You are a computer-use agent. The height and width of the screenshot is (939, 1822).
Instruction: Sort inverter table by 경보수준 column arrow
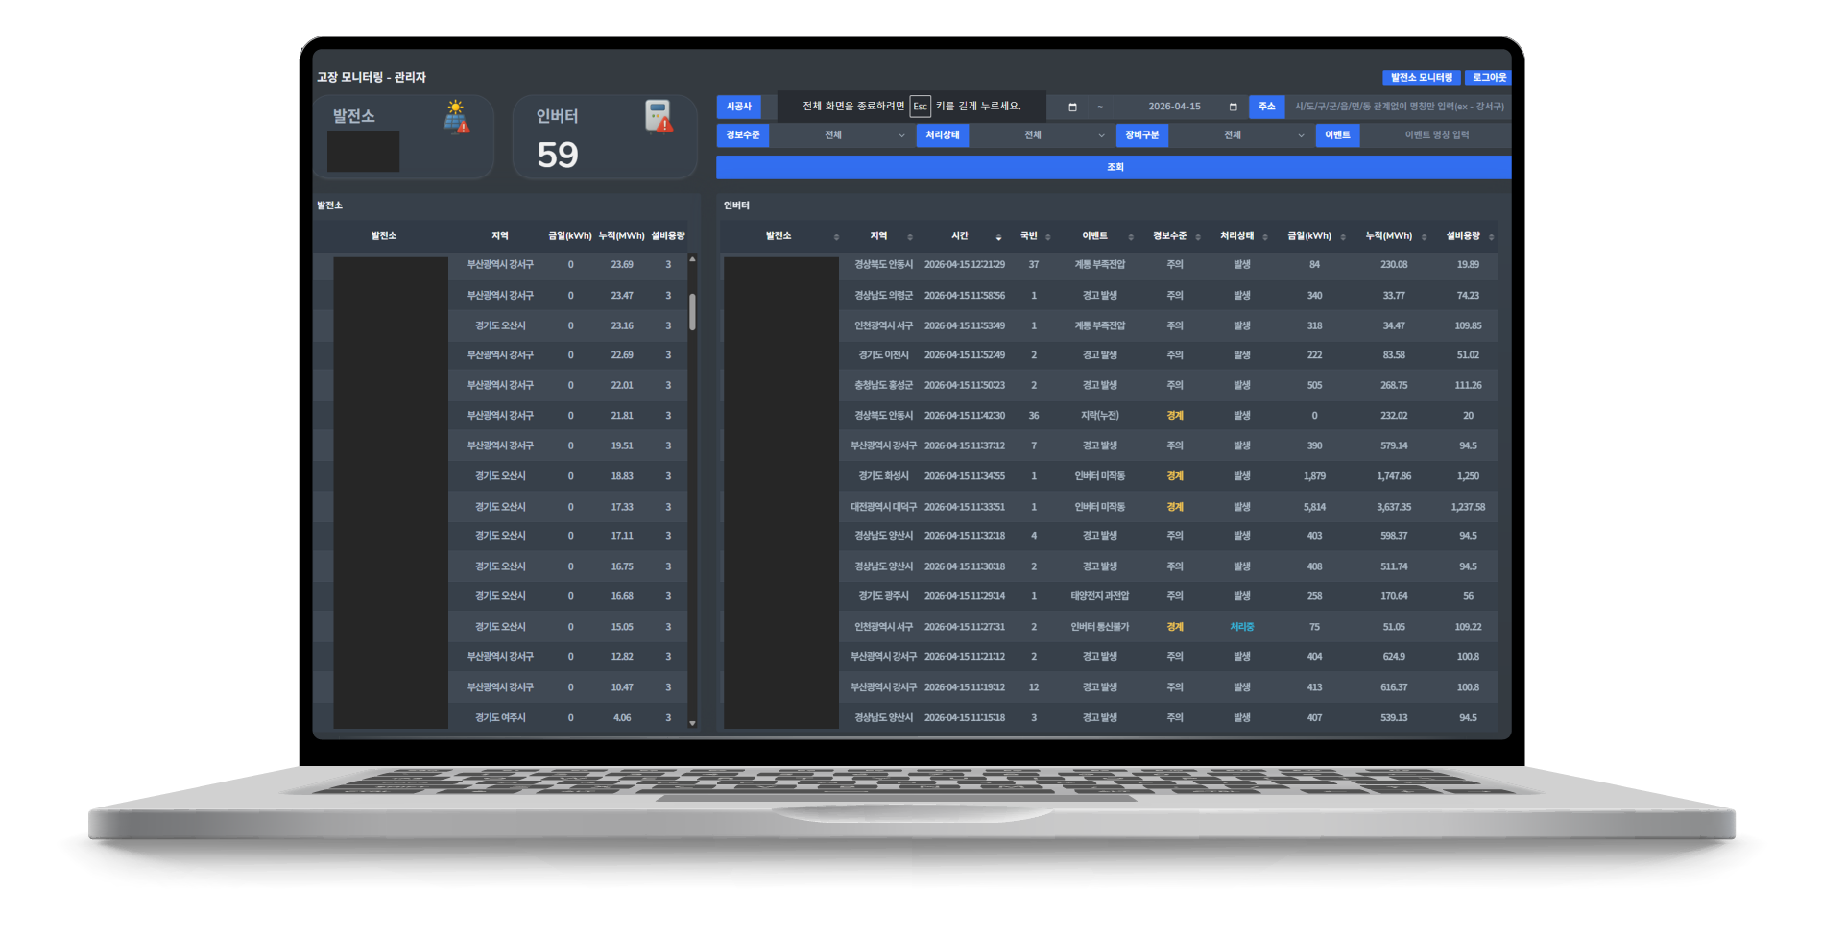(x=1198, y=237)
